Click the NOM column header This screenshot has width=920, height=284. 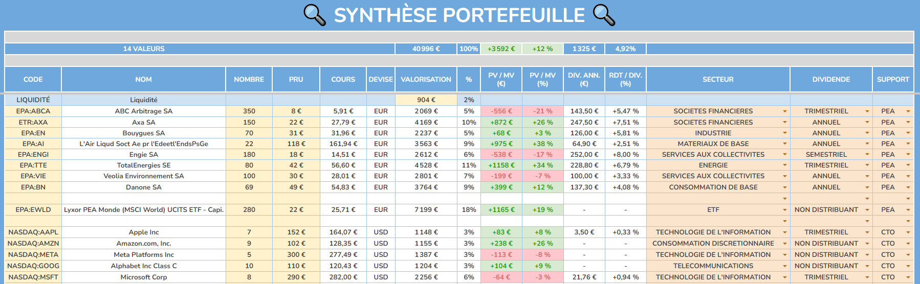[x=144, y=79]
